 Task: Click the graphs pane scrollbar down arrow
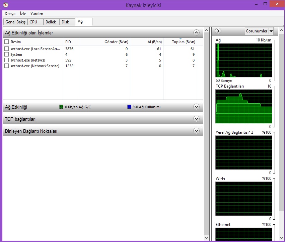pos(282,238)
